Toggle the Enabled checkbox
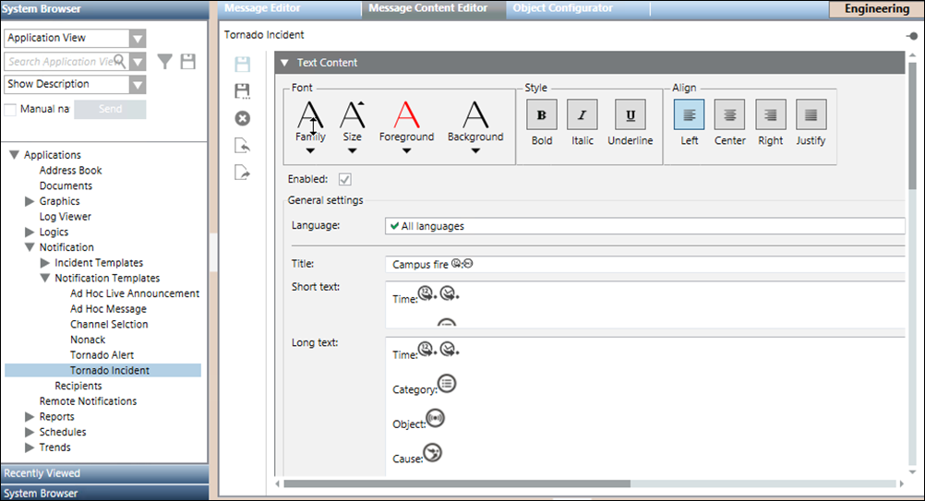This screenshot has width=925, height=501. (x=345, y=179)
